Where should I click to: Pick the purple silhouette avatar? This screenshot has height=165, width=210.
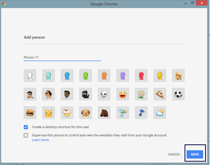tap(123, 75)
